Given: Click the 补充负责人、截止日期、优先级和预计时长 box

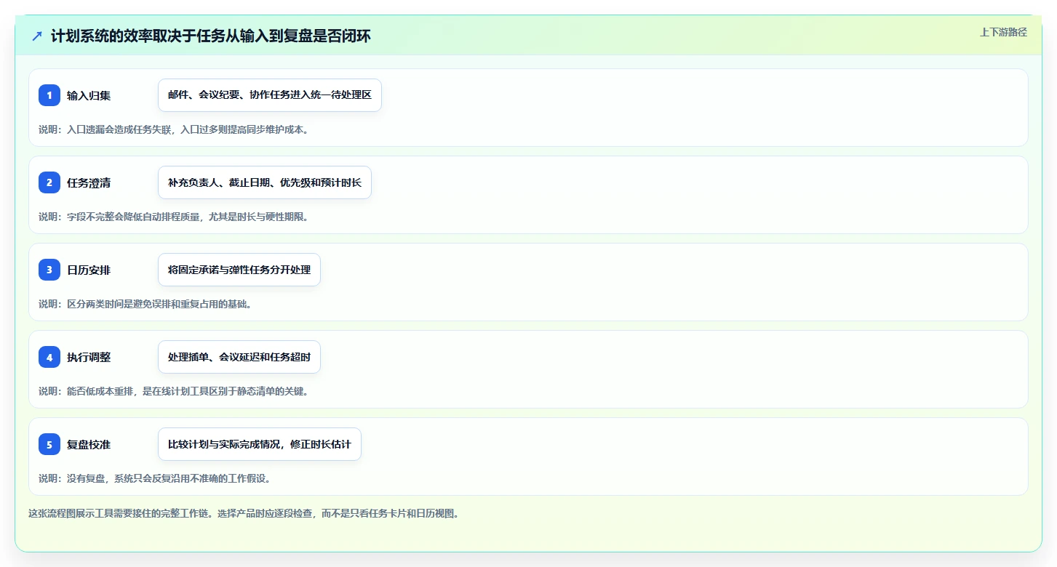Looking at the screenshot, I should click(x=265, y=182).
